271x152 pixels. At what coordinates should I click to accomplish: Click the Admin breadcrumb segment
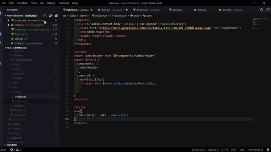click(83, 16)
